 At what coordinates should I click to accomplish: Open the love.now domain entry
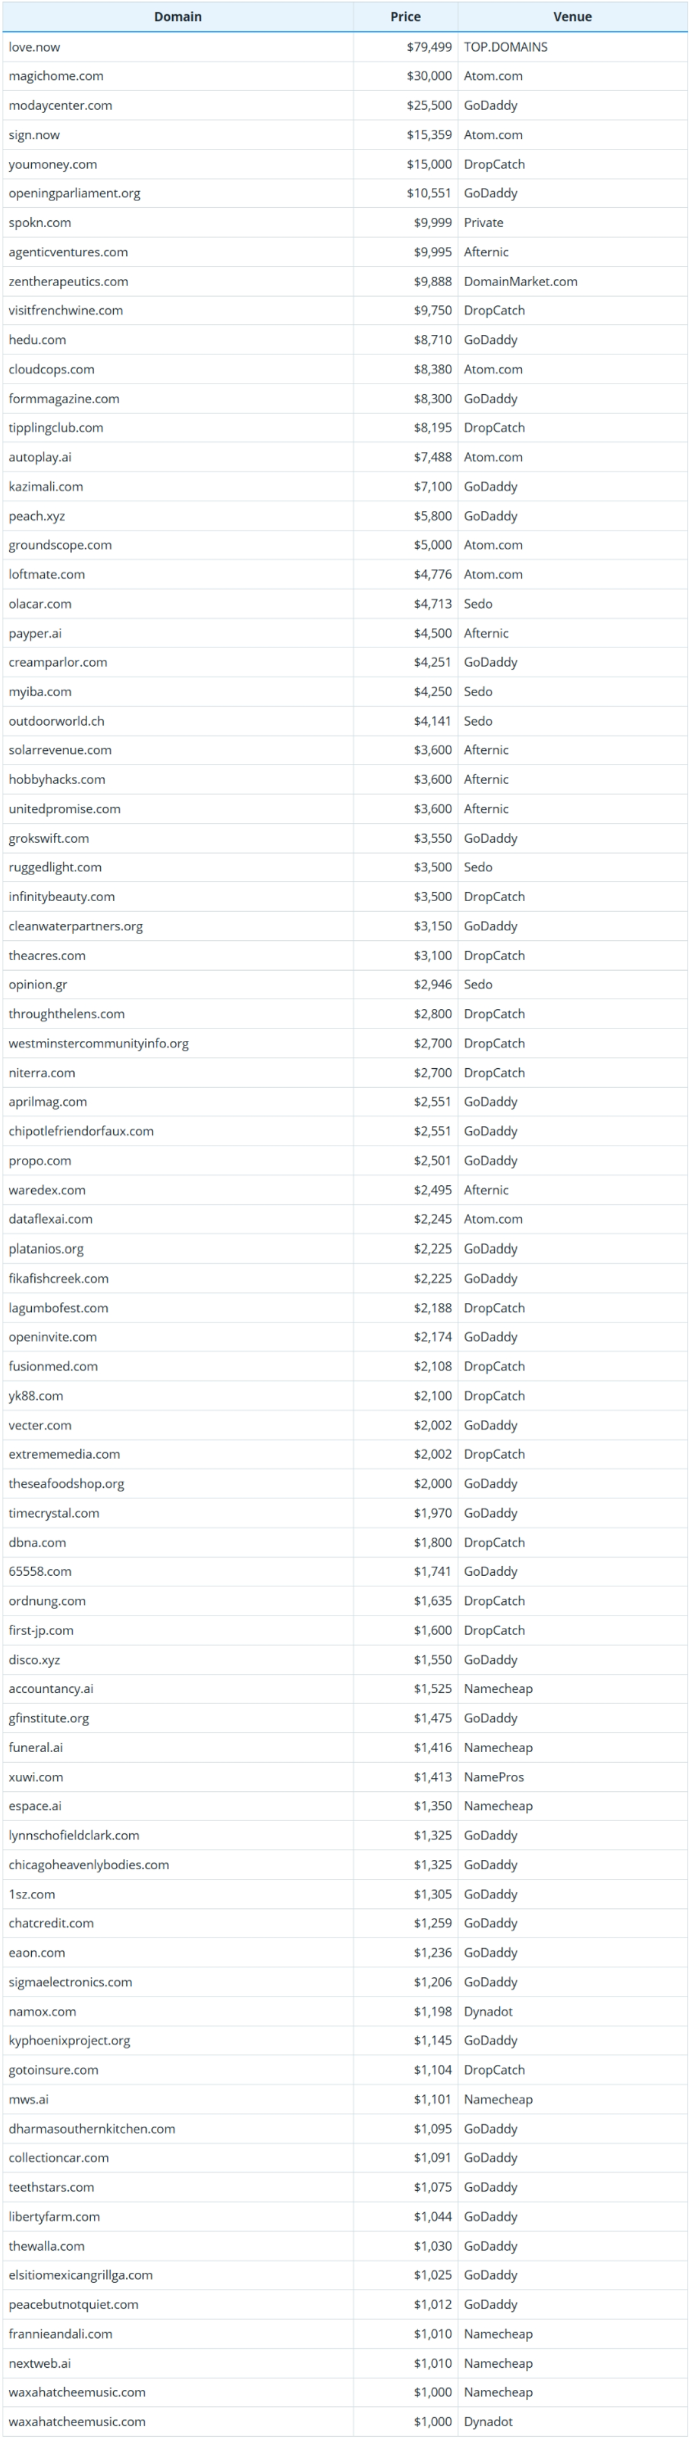(x=35, y=46)
